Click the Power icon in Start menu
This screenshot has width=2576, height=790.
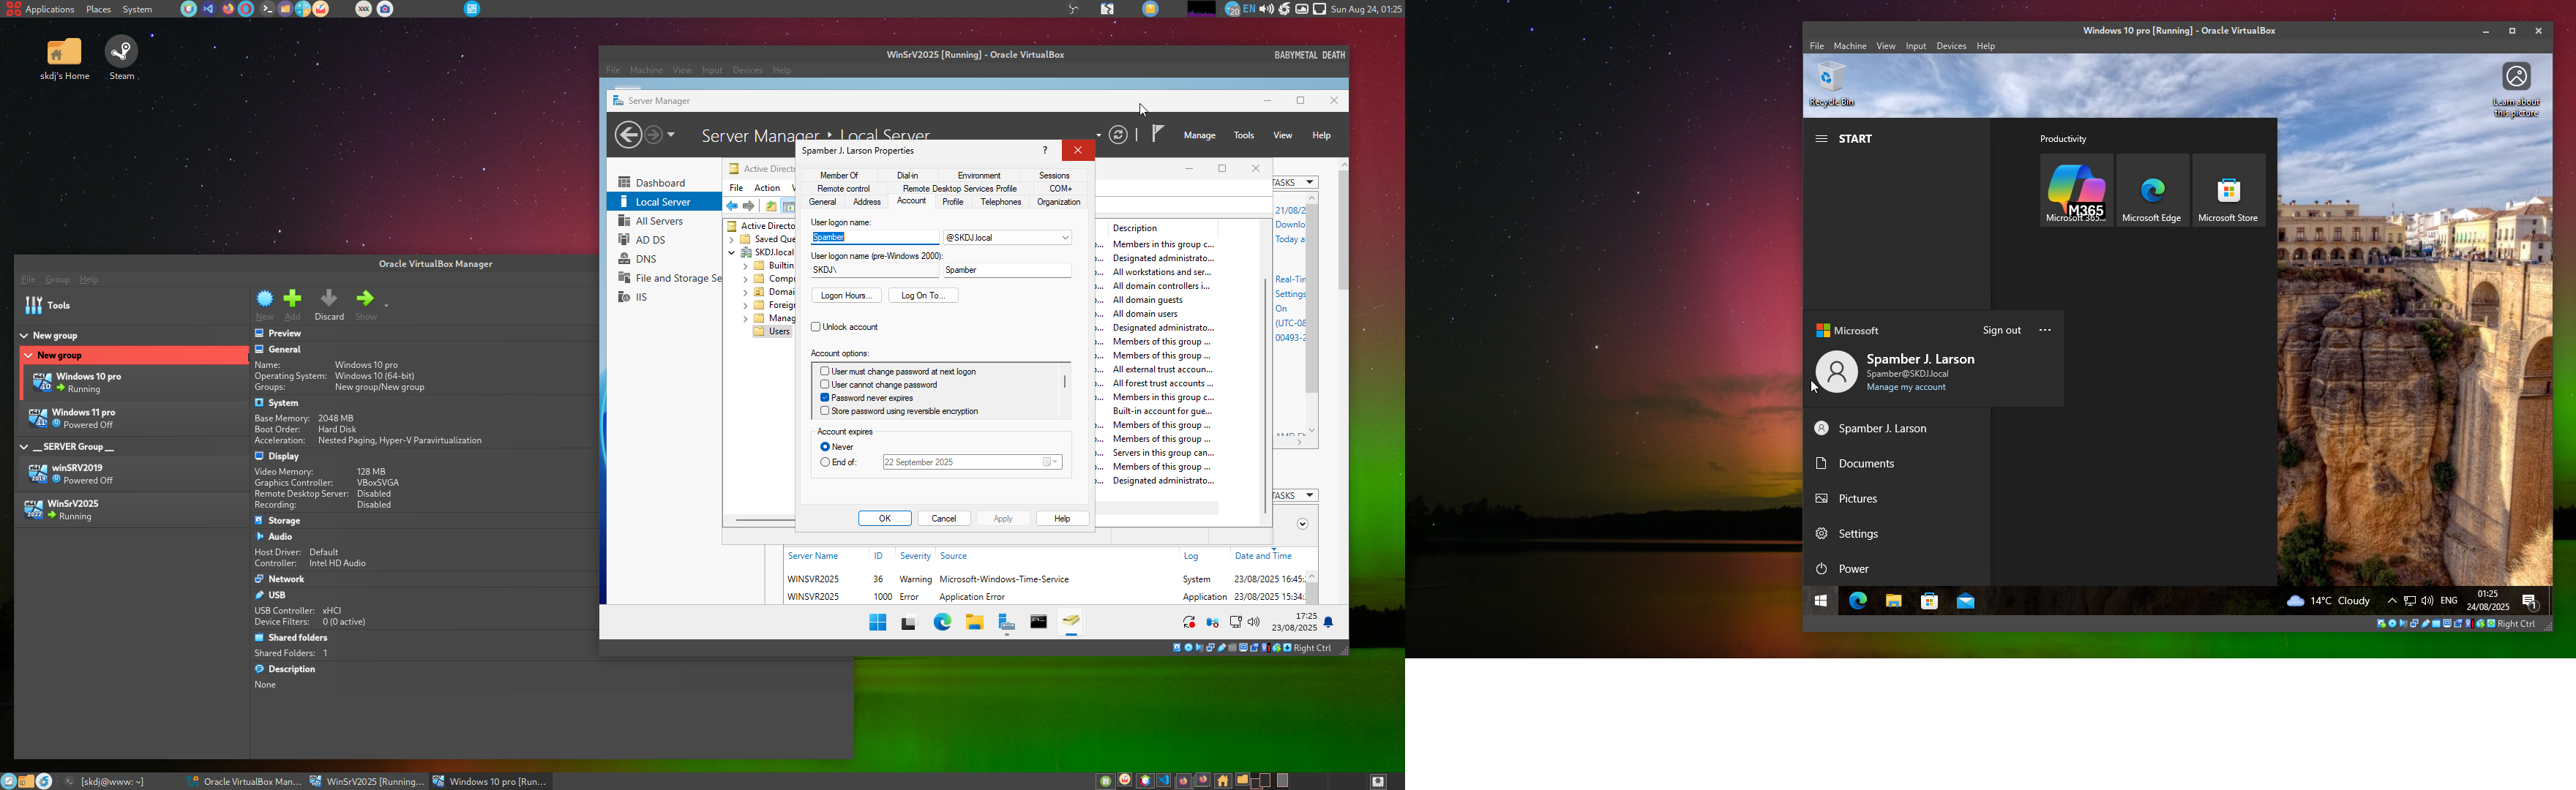click(x=1821, y=569)
